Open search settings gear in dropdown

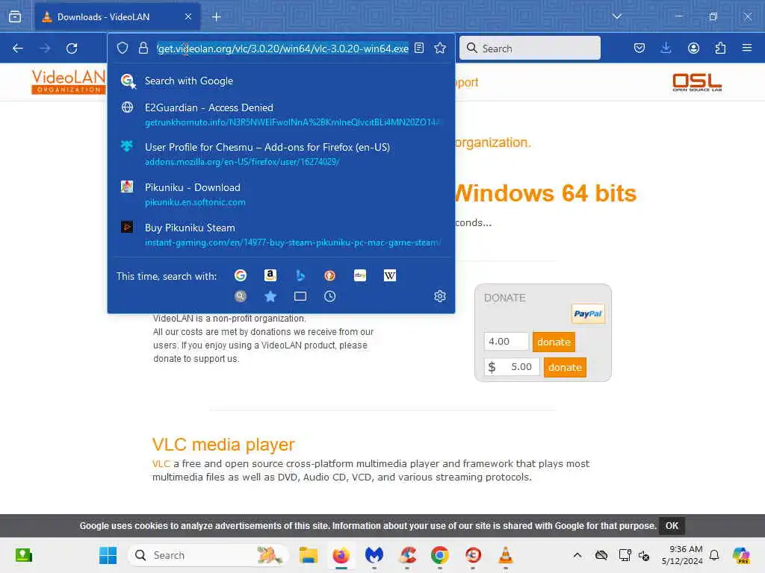tap(440, 296)
